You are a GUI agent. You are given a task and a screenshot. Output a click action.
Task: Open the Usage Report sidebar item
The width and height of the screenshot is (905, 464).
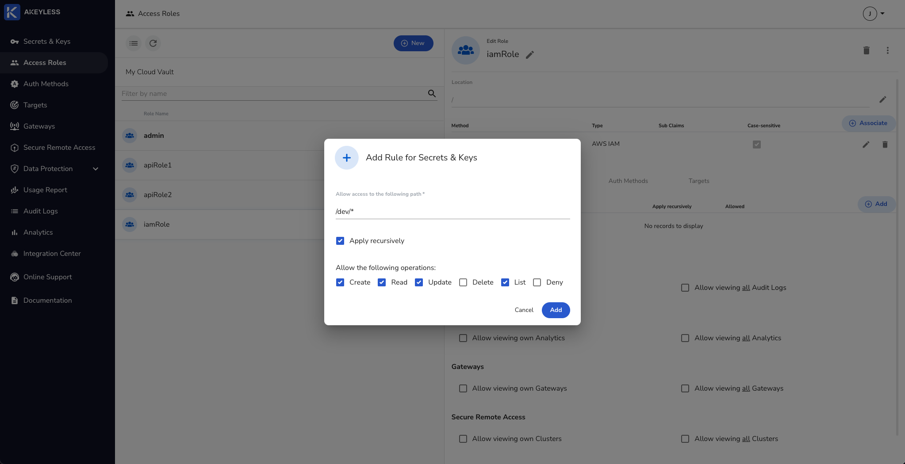[54, 190]
